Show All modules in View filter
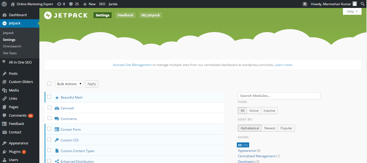The image size is (367, 163). (x=242, y=111)
